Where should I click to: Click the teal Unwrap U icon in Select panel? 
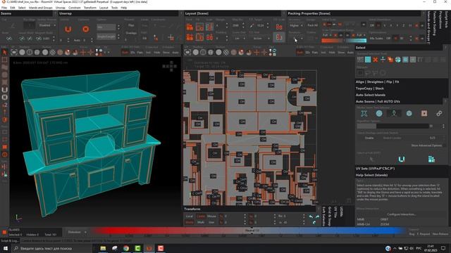coord(402,160)
